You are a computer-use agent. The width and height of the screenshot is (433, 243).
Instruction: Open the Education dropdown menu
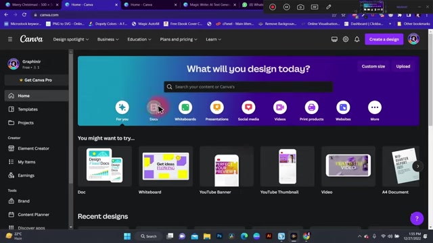tap(139, 39)
